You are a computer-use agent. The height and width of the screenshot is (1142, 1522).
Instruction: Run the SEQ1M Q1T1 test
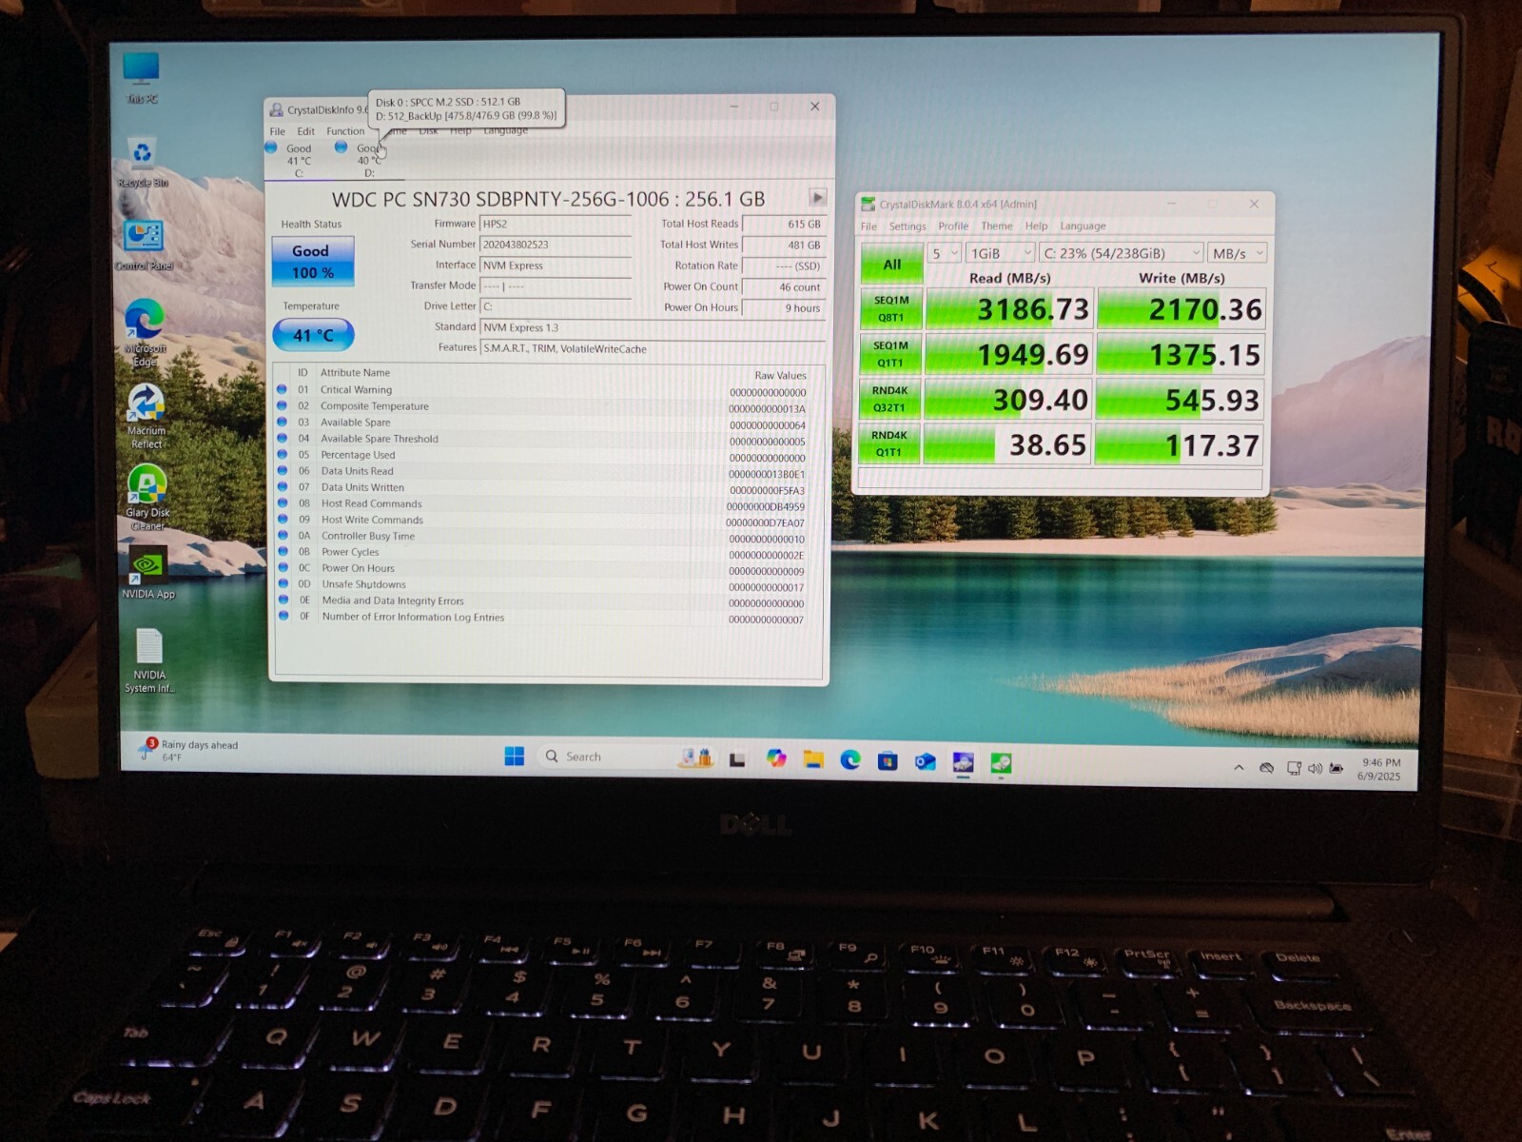890,354
